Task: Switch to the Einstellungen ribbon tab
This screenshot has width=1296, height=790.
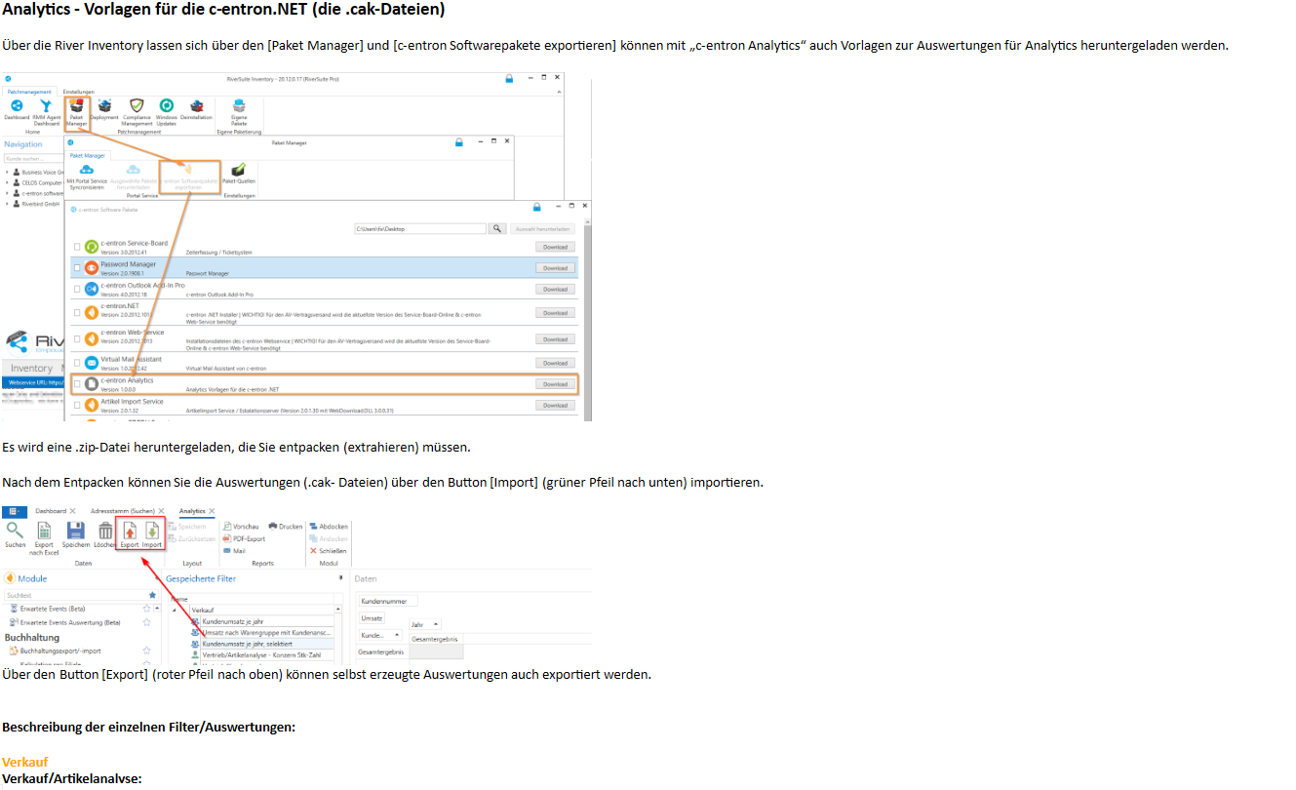Action: pos(79,92)
